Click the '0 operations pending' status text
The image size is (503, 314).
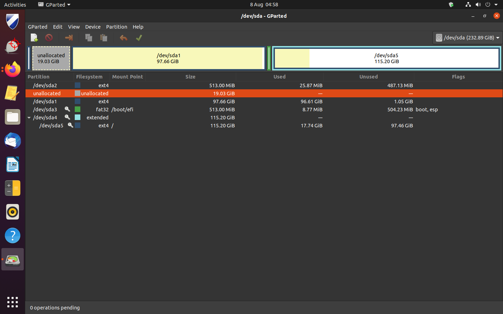55,308
